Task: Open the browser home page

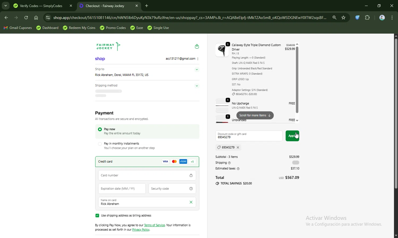Action: [36, 18]
